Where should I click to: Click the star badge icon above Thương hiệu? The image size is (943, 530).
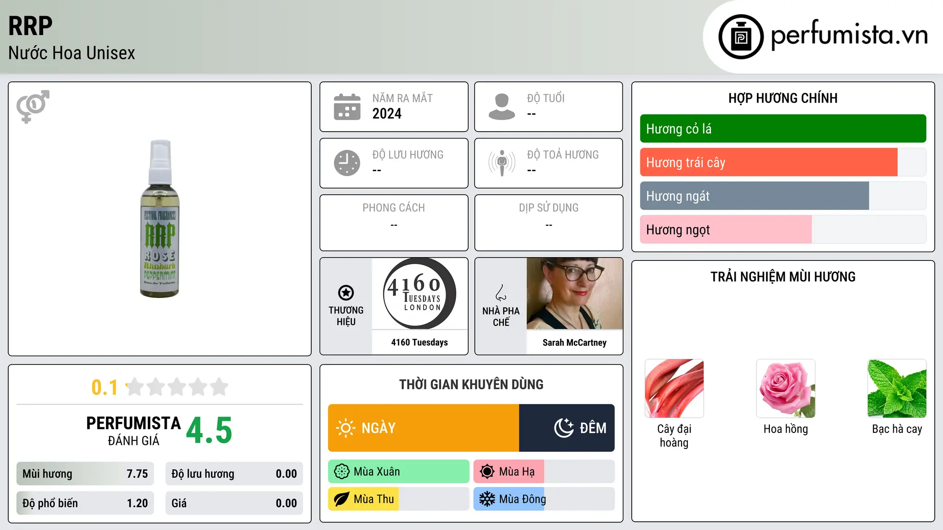346,293
